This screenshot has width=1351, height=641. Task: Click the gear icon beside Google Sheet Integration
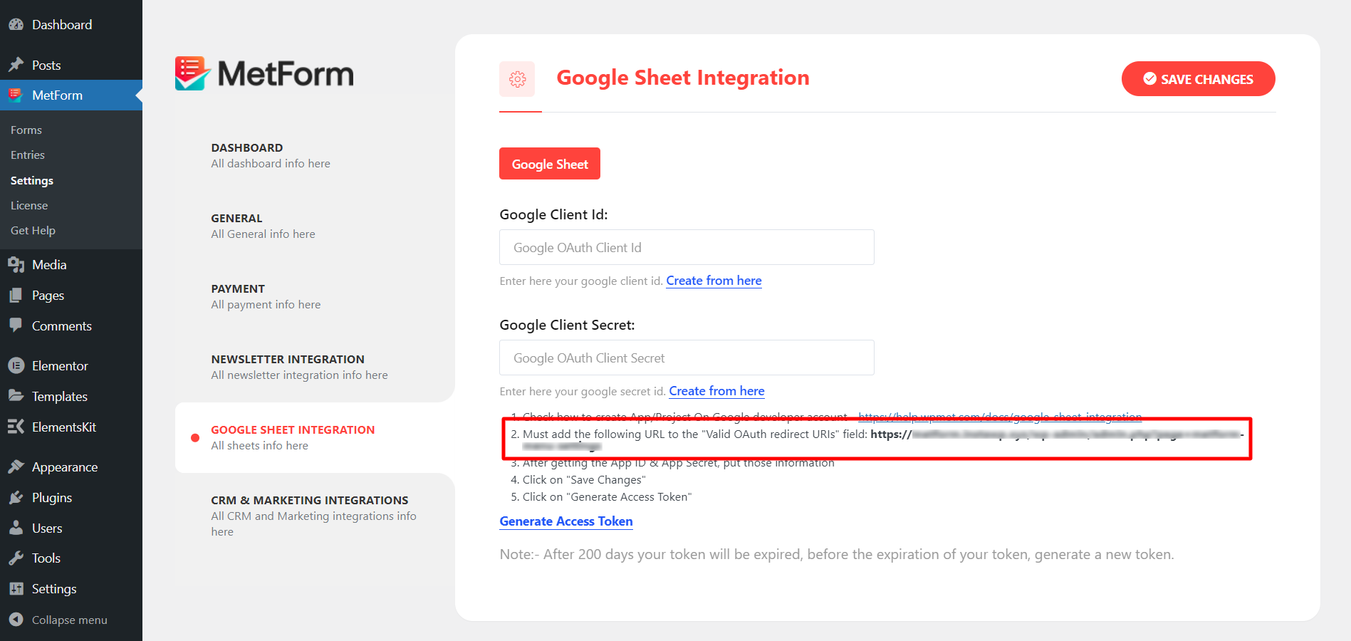click(x=518, y=79)
